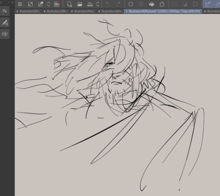Expand chevrons right of Save icon

coord(98,4)
